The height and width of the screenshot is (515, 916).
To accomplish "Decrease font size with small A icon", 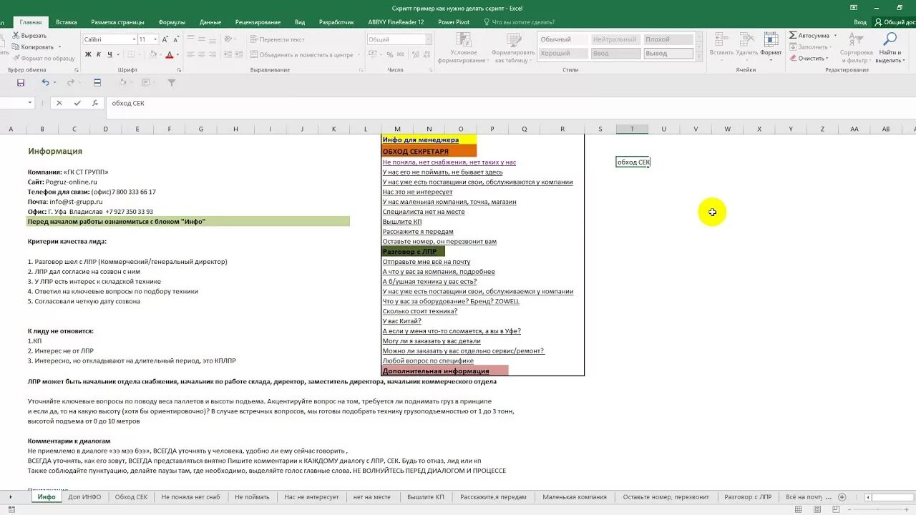I will click(x=176, y=39).
